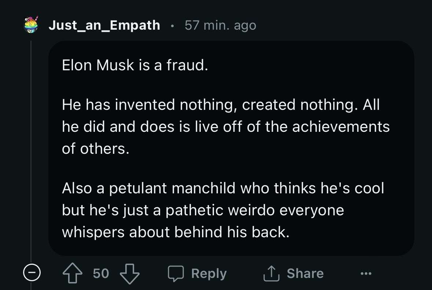
Task: Click the text Elon Musk is a fraud
Action: click(x=135, y=65)
